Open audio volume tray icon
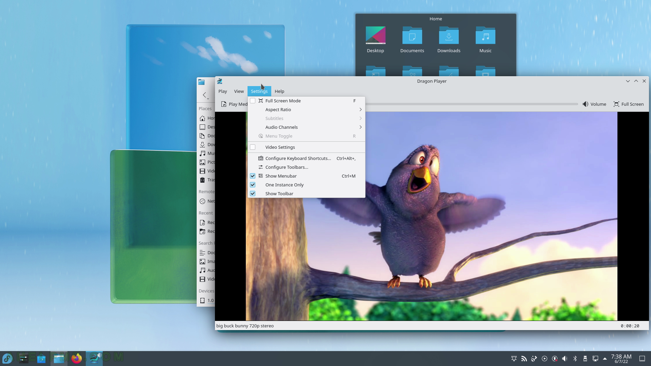The image size is (651, 366). (565, 359)
